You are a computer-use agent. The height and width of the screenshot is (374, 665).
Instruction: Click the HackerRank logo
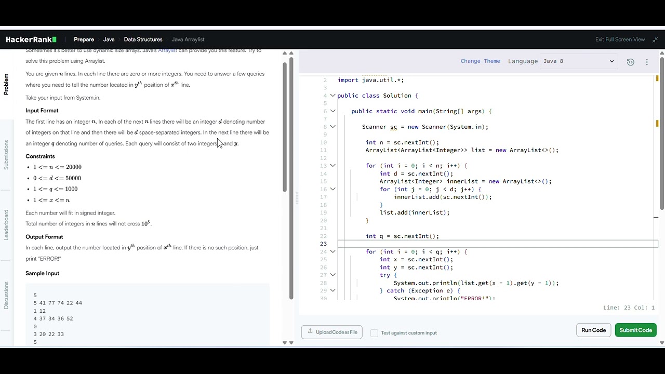click(31, 39)
